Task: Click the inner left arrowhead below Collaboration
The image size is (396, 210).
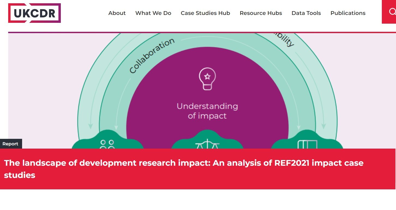Action: (x=116, y=127)
